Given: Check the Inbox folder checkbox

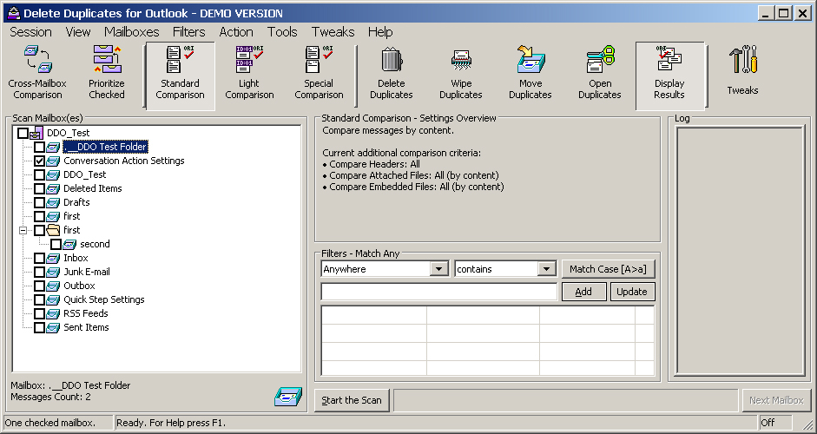Looking at the screenshot, I should coord(40,258).
